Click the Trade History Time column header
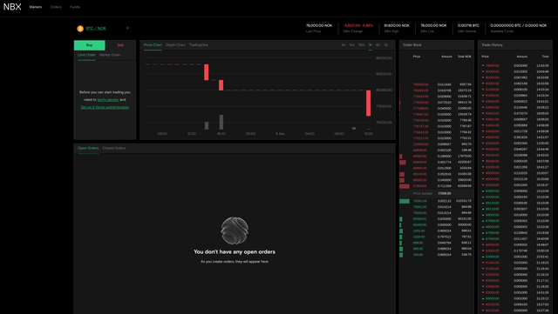558x314 pixels. point(545,57)
